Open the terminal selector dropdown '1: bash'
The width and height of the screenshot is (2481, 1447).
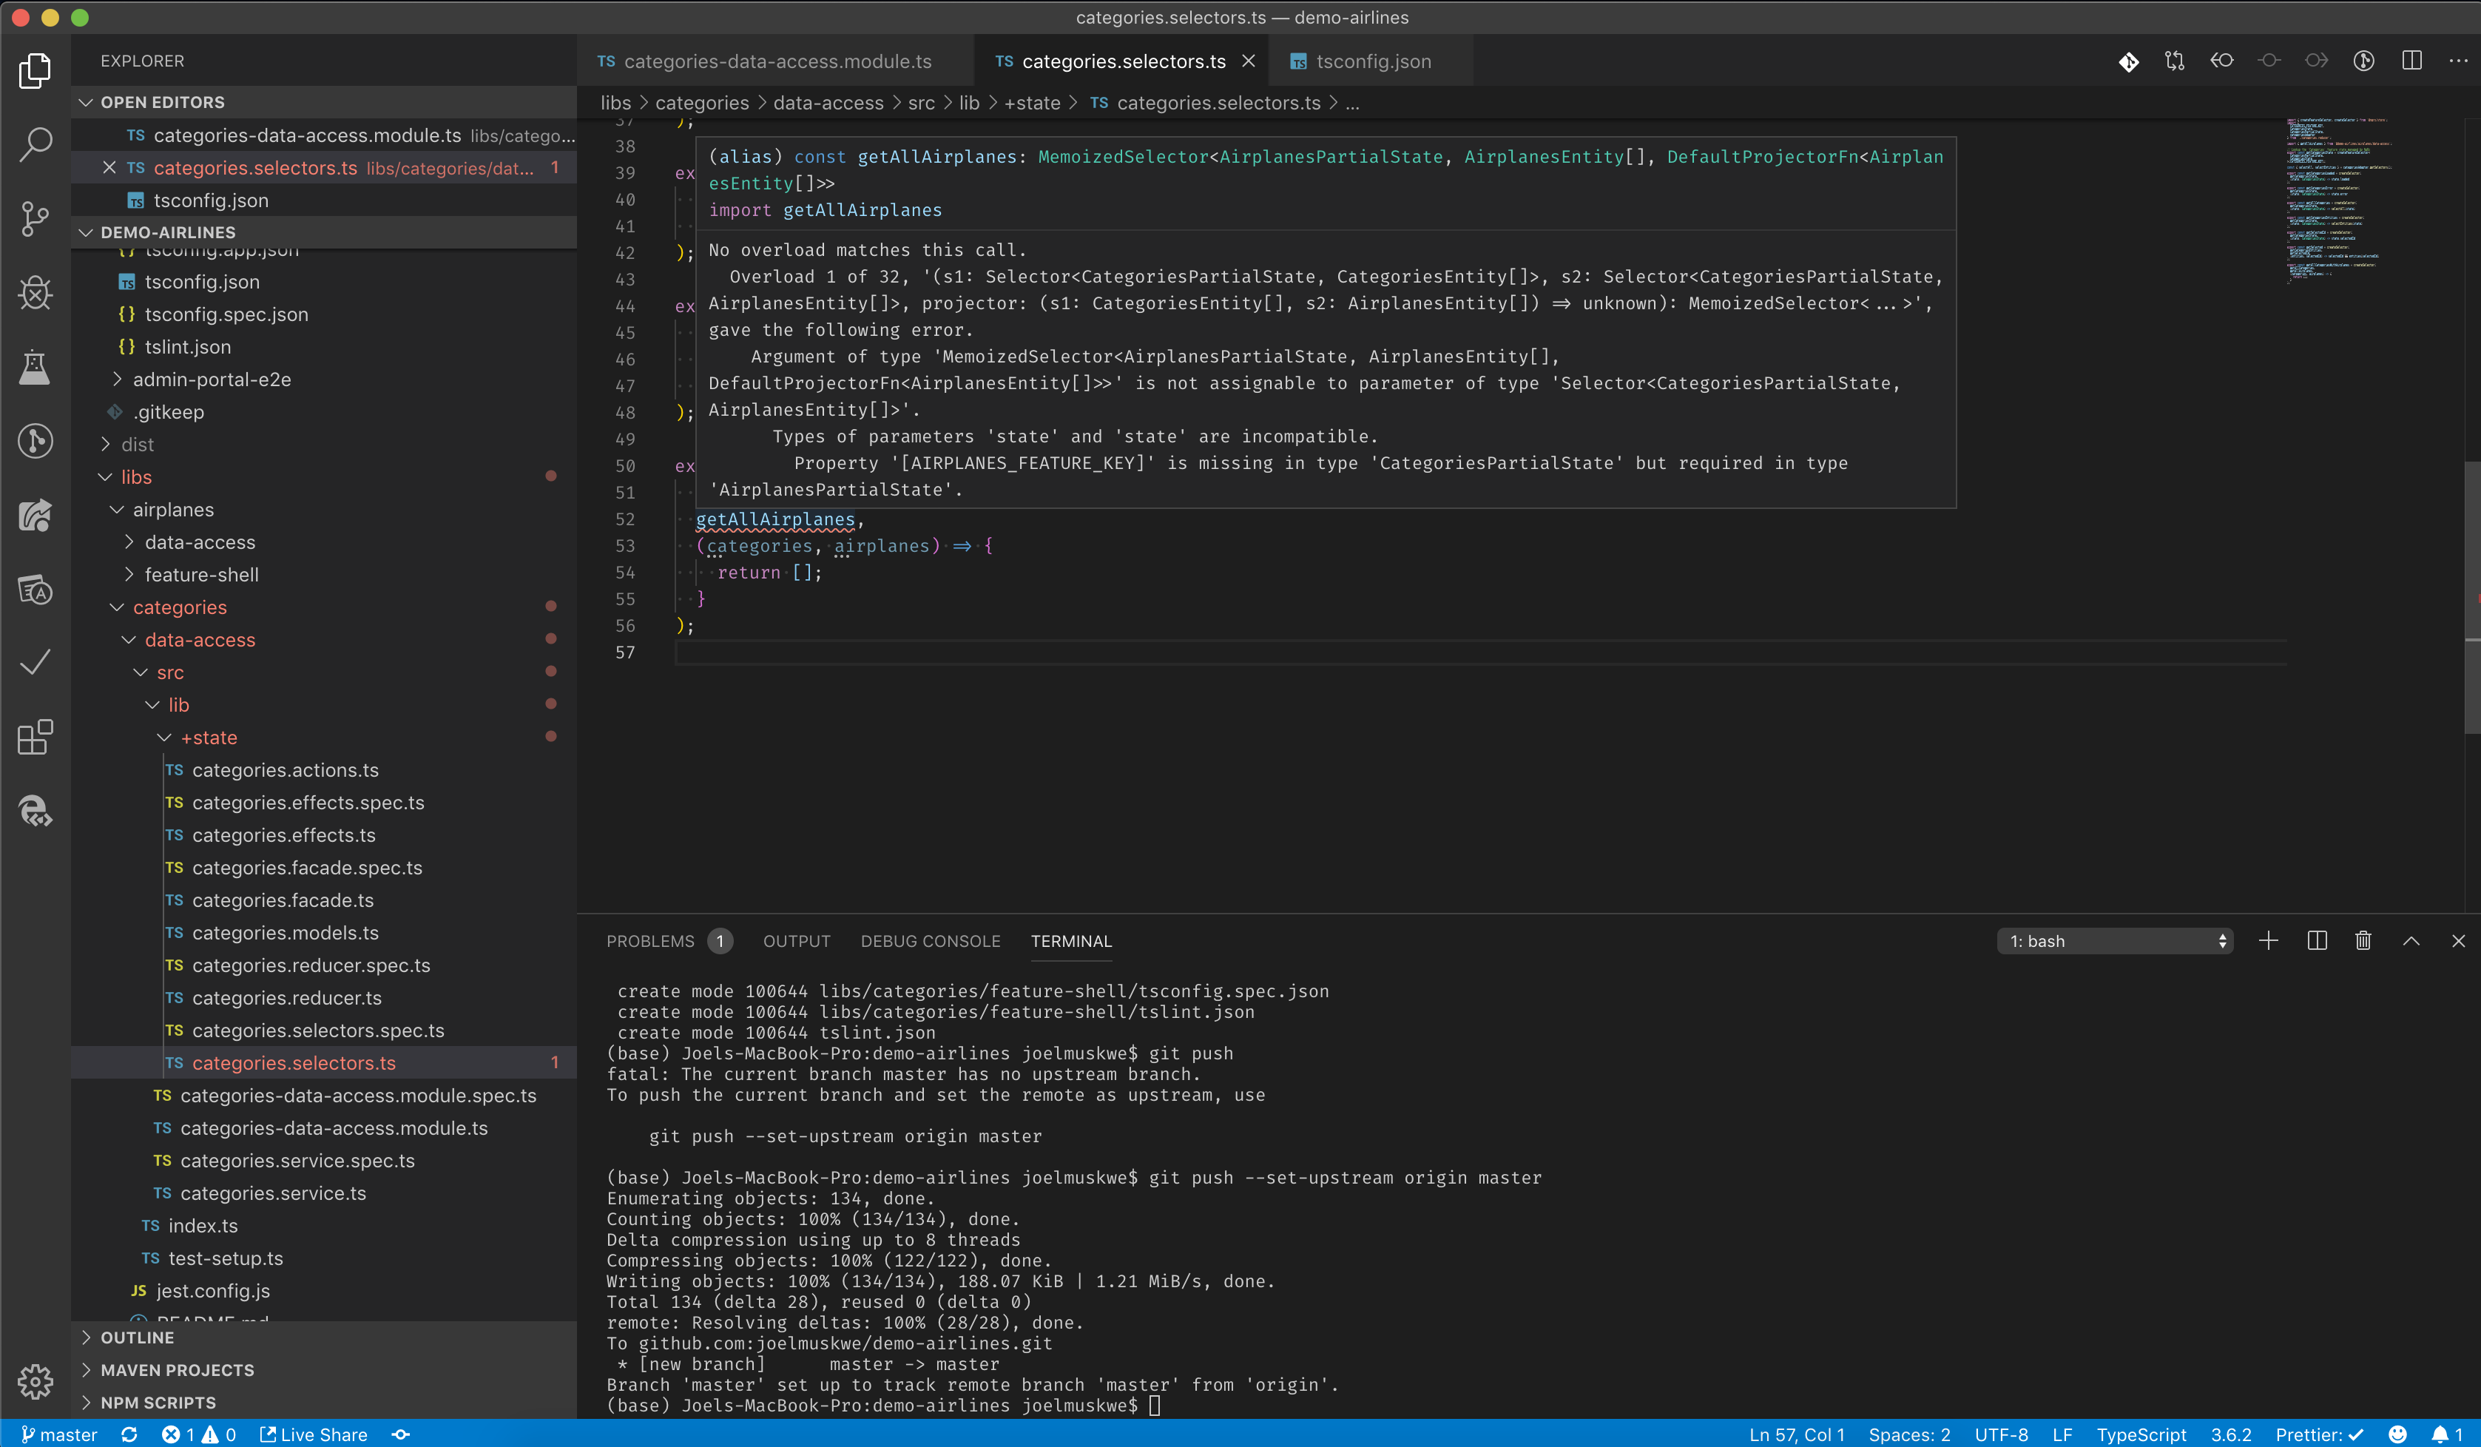(x=2114, y=941)
